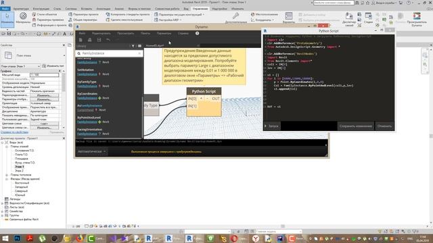433x243 pixels.
Task: Expand the Groups node in Project Browser
Action: pyautogui.click(x=3, y=215)
